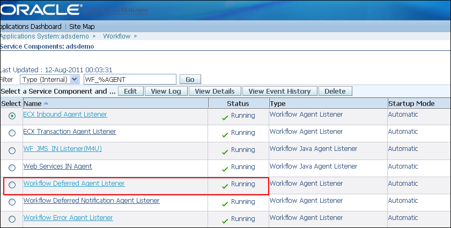The height and width of the screenshot is (228, 451).
Task: Click the View Log button
Action: point(166,91)
